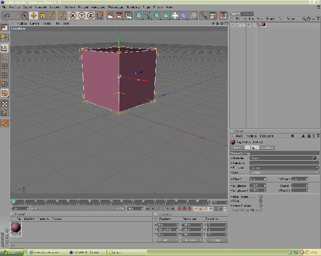Open the Rendering menu
The height and width of the screenshot is (256, 321).
coord(133,7)
